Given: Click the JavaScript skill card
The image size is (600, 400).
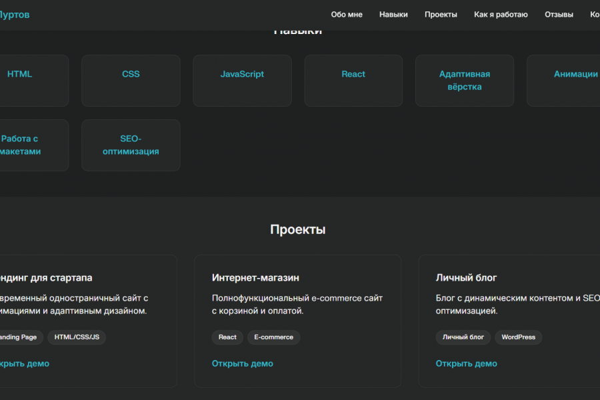Looking at the screenshot, I should [x=242, y=81].
